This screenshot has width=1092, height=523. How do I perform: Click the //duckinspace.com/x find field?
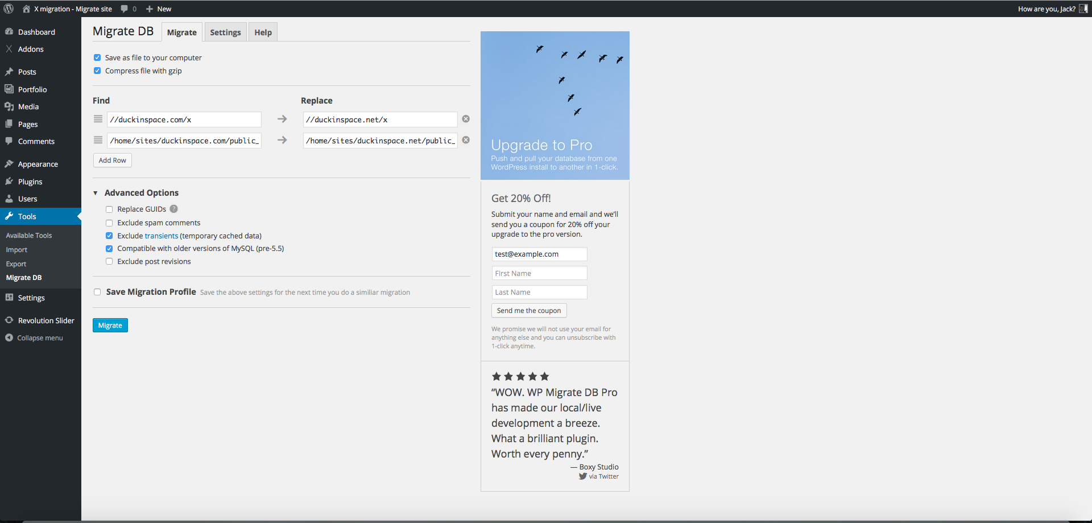coord(184,120)
